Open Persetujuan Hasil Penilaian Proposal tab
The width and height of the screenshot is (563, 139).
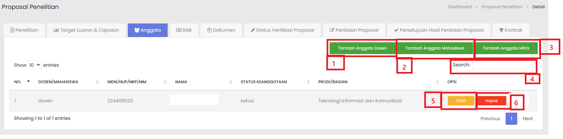coord(439,30)
